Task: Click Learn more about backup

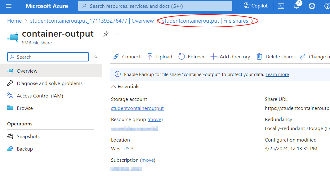Action: (x=277, y=74)
